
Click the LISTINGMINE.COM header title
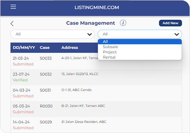click(97, 8)
